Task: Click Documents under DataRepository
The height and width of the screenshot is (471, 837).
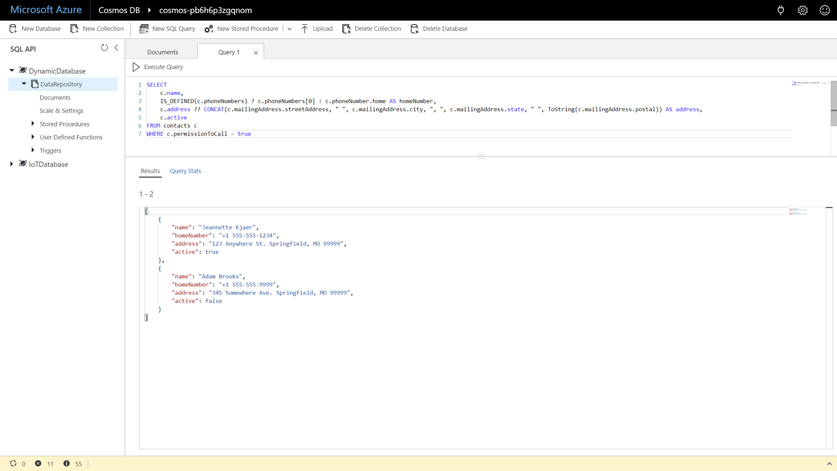Action: click(54, 97)
